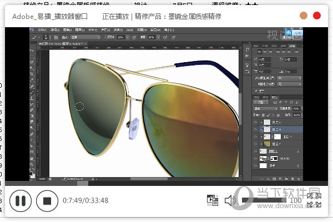Select the Lasso tool
The image size is (333, 222).
coord(32,63)
